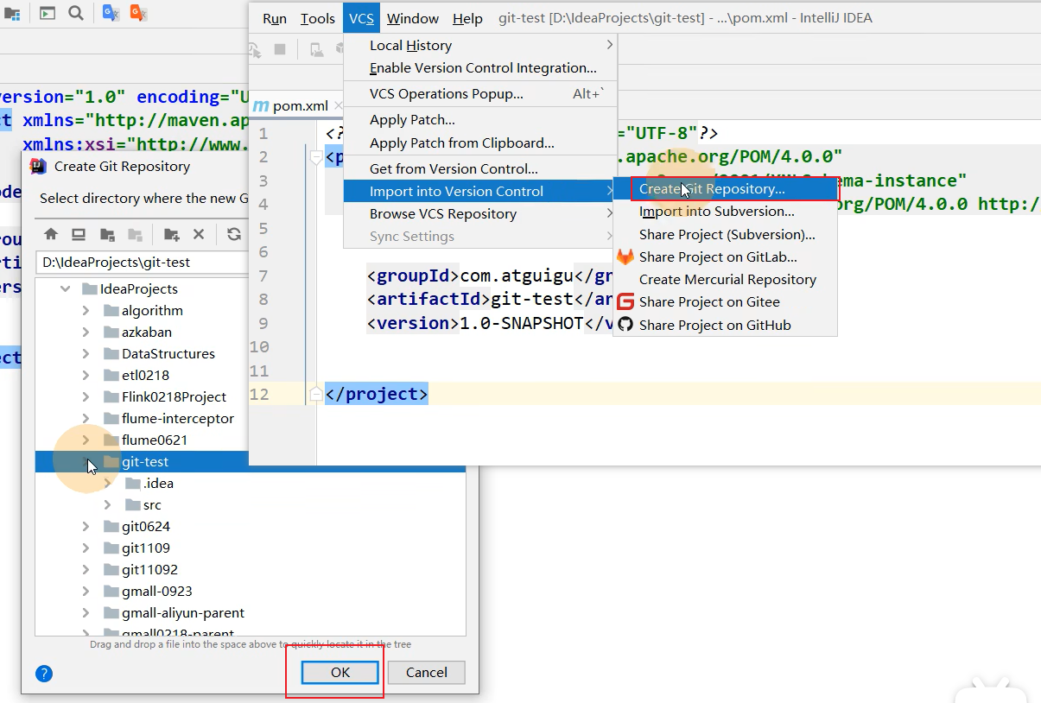Select Create Git Repository submenu item

coord(725,189)
